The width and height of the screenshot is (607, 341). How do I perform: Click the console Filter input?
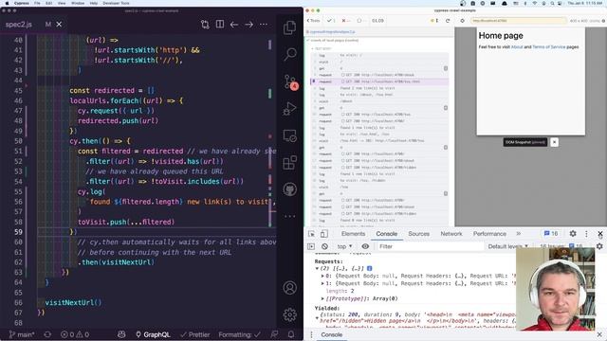pos(430,246)
